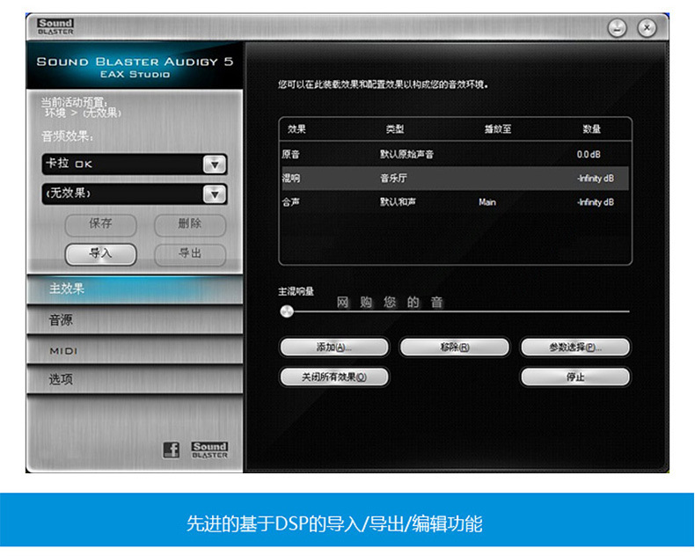Click the Facebook icon in the sidebar
This screenshot has height=556, width=695.
point(171,450)
